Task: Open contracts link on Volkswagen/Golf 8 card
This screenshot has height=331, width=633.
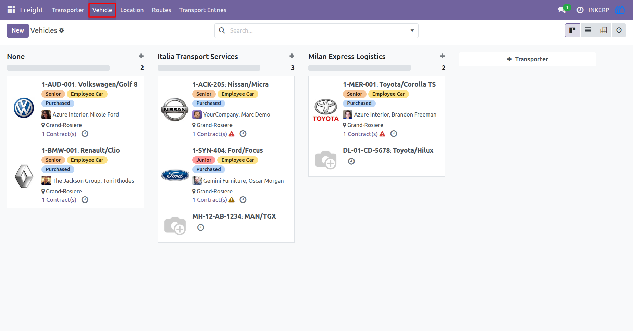Action: [x=59, y=134]
